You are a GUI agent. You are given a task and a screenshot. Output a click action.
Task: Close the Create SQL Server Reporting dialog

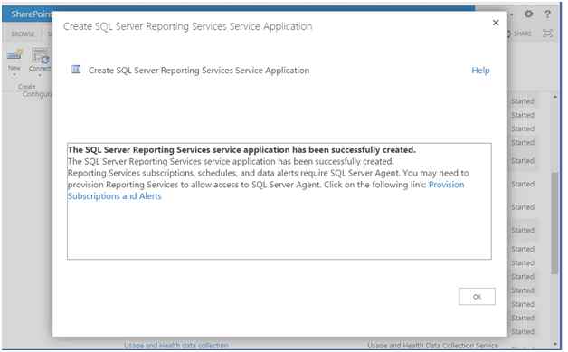tap(496, 23)
